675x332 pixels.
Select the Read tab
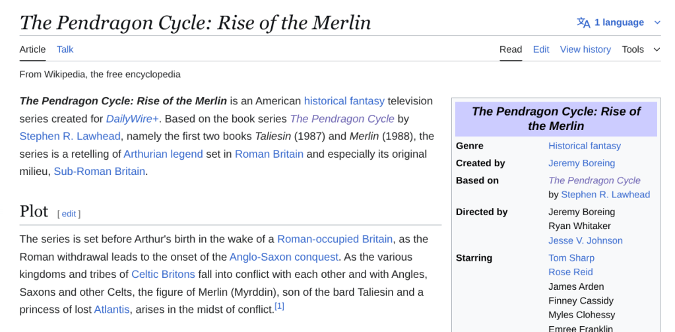[511, 50]
